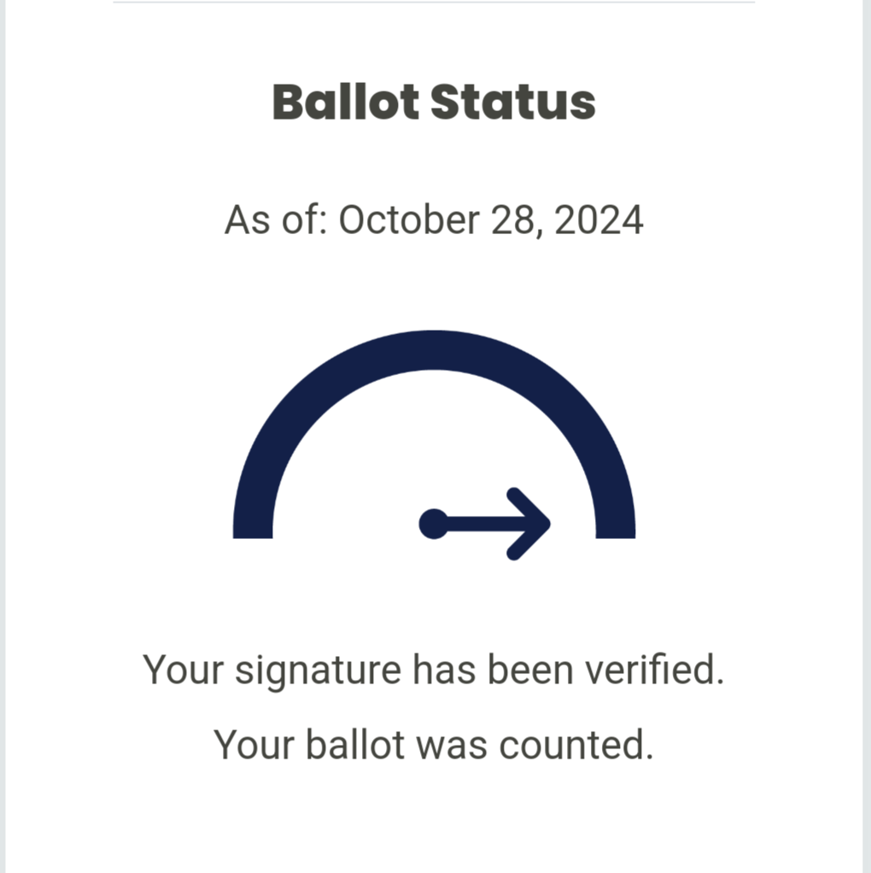The width and height of the screenshot is (871, 873).
Task: Click the year 2024 in the date
Action: pyautogui.click(x=599, y=220)
